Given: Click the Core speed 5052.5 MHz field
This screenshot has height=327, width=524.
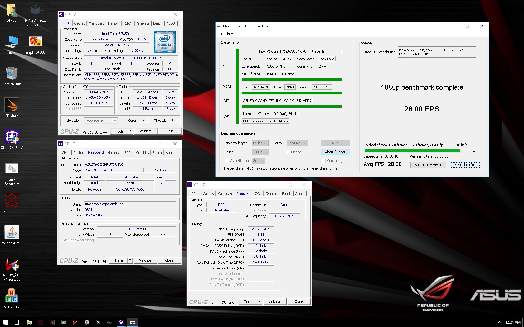Looking at the screenshot, I should [276, 66].
